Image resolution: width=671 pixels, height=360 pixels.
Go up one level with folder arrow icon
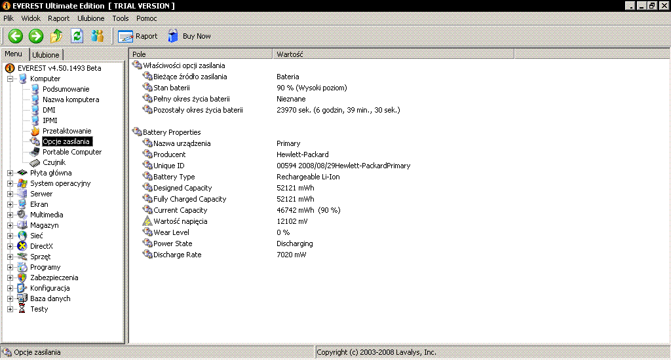tap(56, 36)
